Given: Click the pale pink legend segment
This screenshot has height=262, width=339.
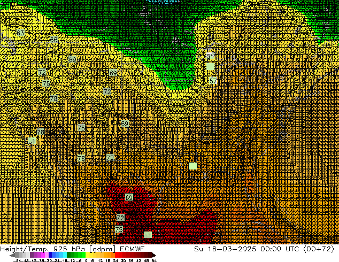Looking at the screenshot, I should pos(47,255).
